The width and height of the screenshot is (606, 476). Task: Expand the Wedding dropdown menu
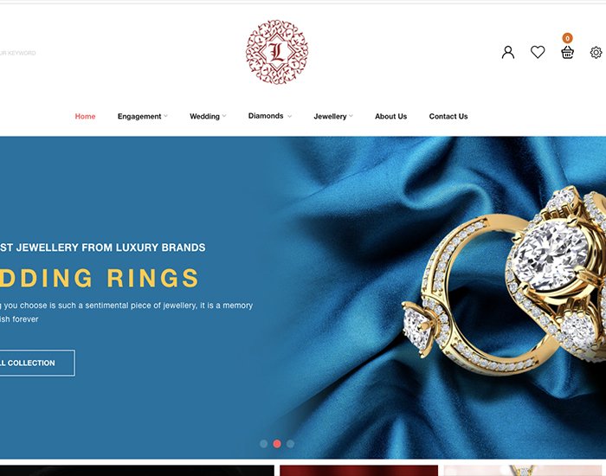(x=208, y=116)
